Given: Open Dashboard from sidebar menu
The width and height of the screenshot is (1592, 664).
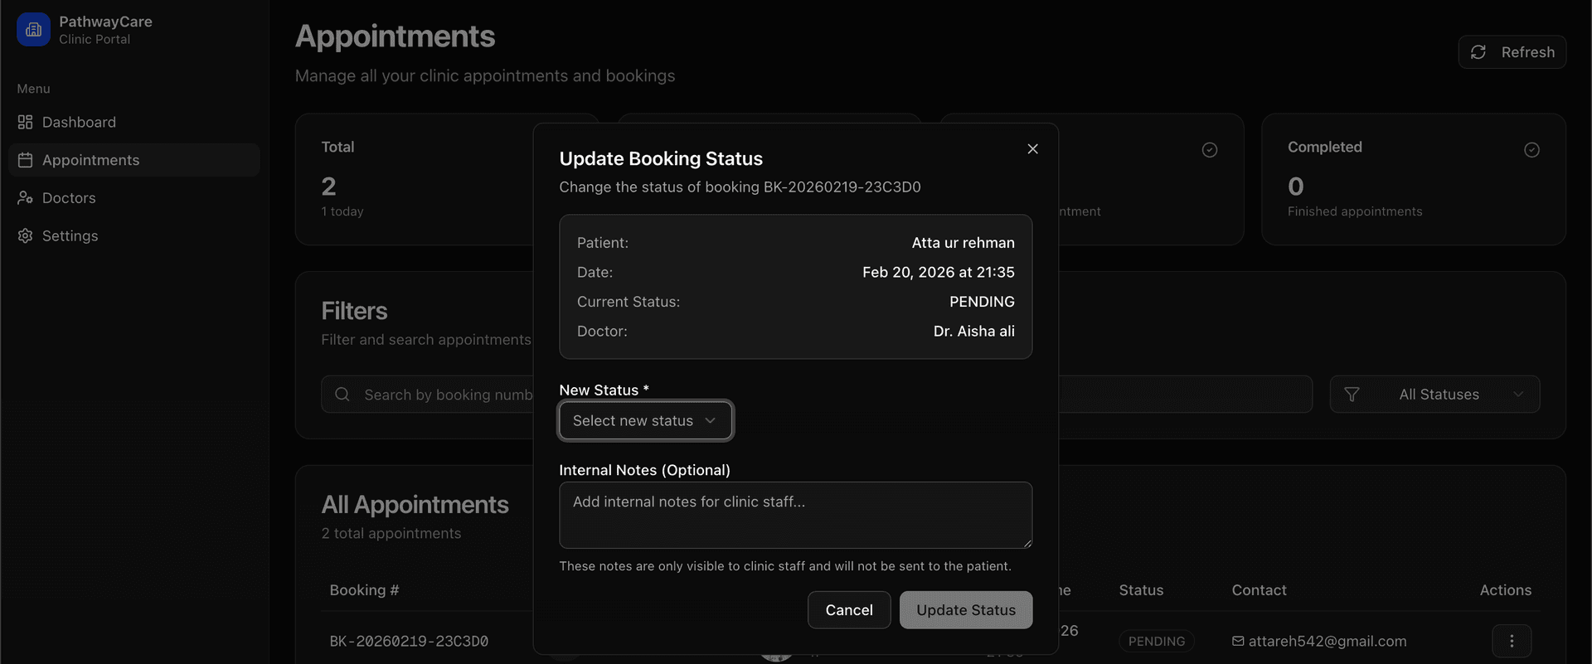Looking at the screenshot, I should [x=134, y=122].
